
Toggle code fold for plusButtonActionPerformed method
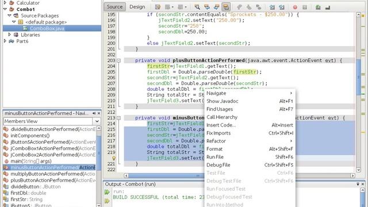coord(119,60)
